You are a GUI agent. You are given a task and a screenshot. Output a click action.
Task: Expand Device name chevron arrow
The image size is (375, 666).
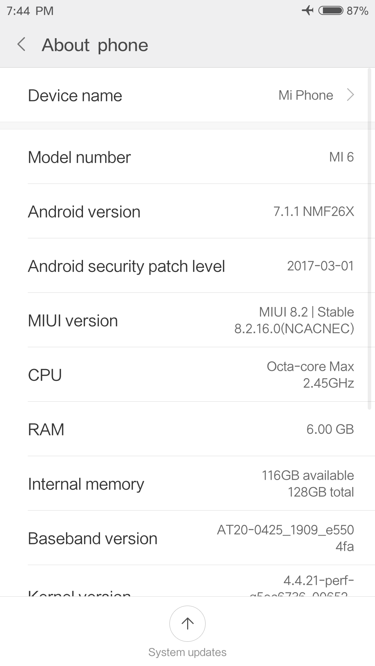(350, 95)
